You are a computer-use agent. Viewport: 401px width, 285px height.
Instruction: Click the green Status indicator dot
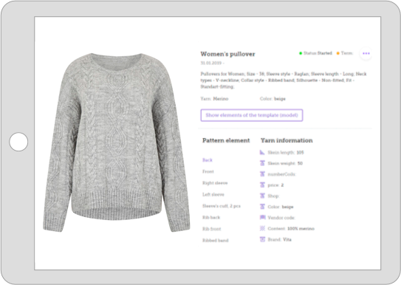[x=301, y=53]
